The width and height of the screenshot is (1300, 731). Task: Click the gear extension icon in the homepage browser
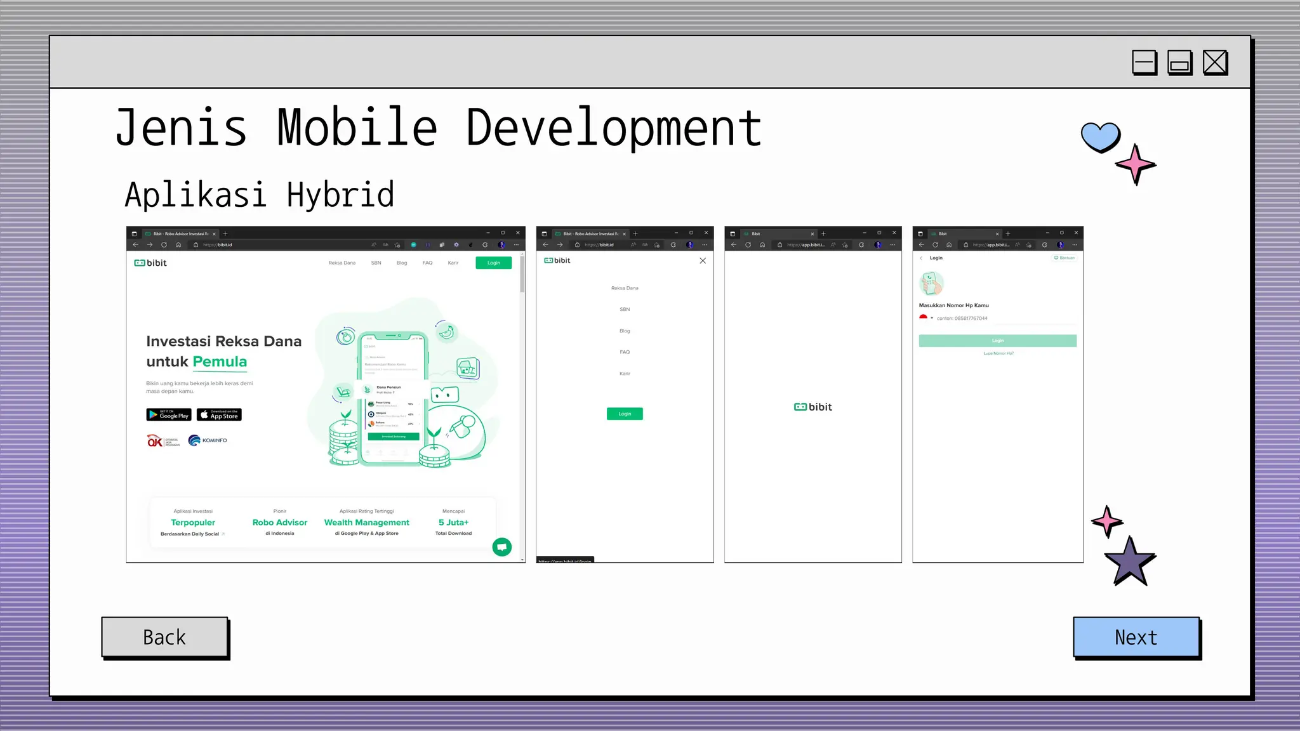456,244
